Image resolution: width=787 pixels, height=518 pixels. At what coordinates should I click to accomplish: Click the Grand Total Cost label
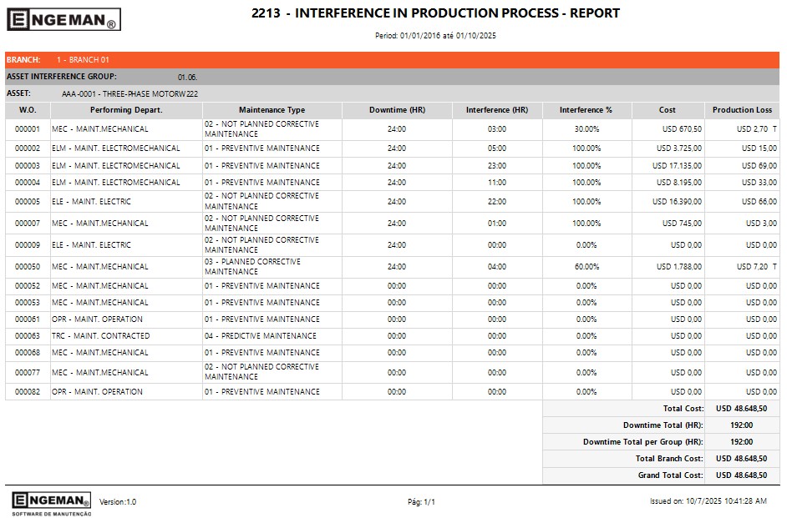click(670, 475)
